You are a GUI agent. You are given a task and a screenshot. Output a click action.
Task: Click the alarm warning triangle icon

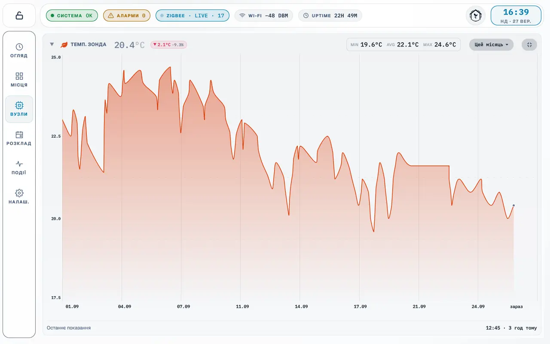111,15
